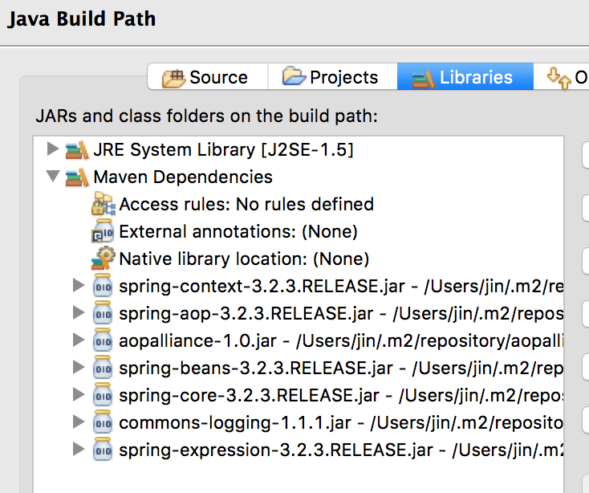Expand the spring-expression jar entry
This screenshot has width=589, height=493.
coord(78,449)
